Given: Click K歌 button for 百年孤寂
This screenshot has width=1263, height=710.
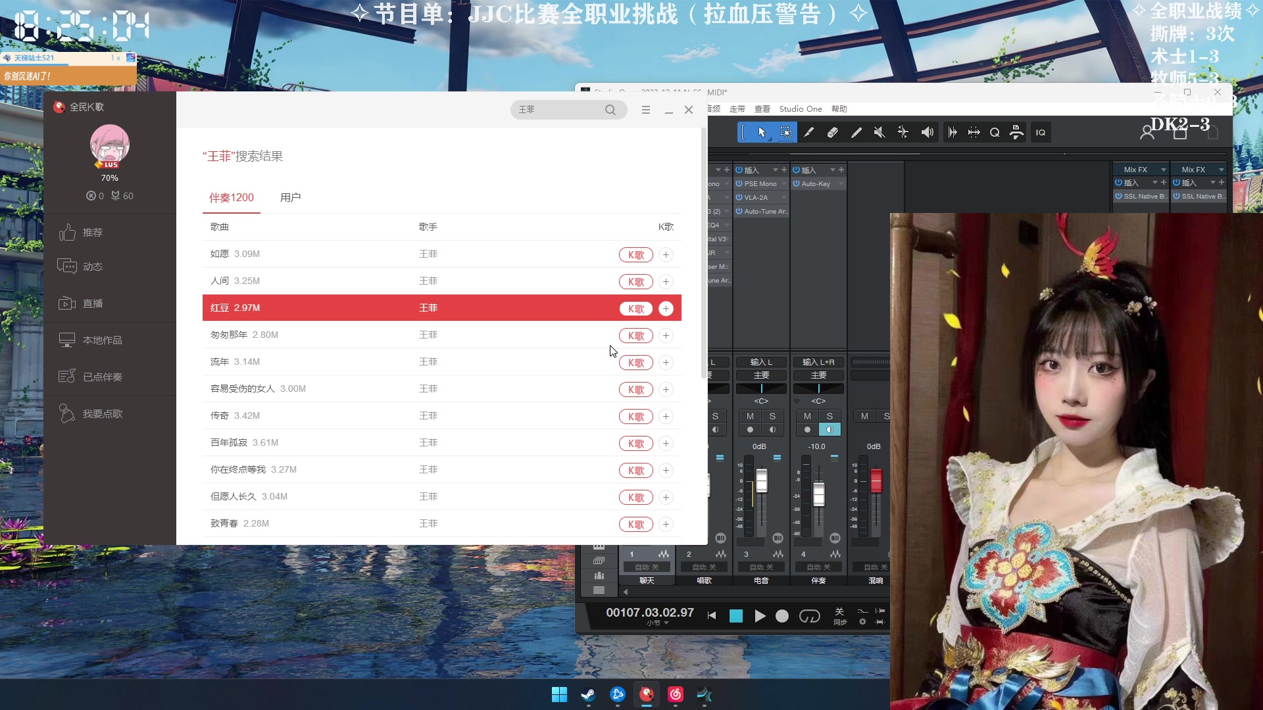Looking at the screenshot, I should [x=636, y=444].
